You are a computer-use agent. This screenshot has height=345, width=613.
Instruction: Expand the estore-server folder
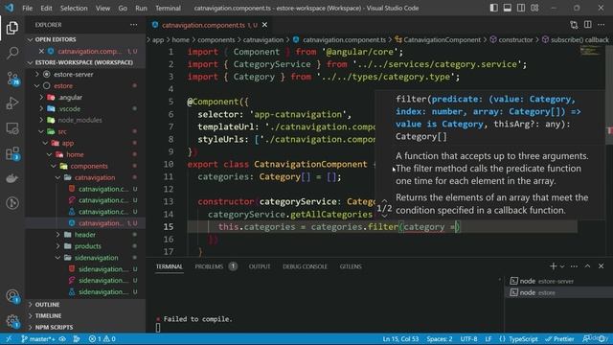tap(73, 74)
